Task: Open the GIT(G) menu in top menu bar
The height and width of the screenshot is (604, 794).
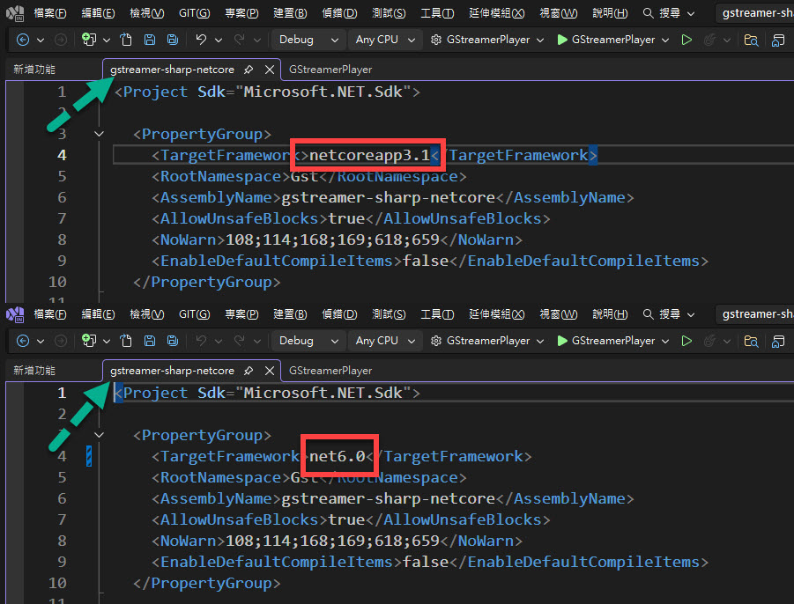Action: (194, 14)
